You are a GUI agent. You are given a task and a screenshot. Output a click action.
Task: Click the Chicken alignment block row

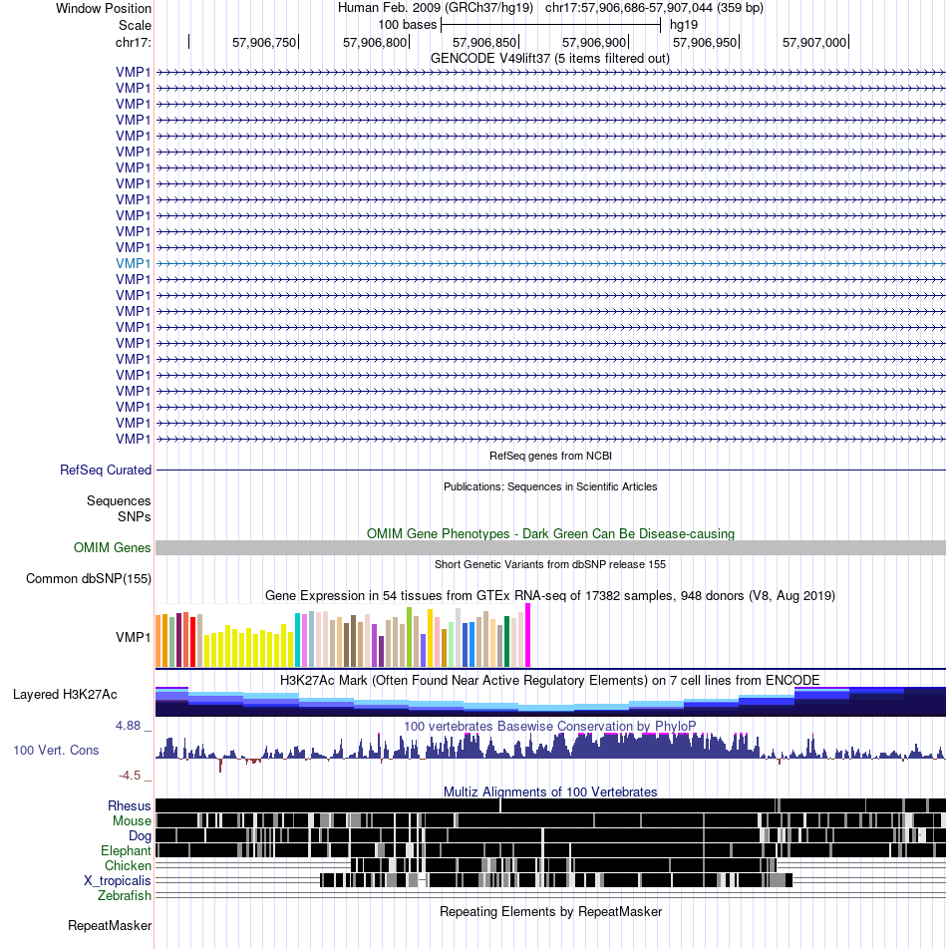pos(563,865)
